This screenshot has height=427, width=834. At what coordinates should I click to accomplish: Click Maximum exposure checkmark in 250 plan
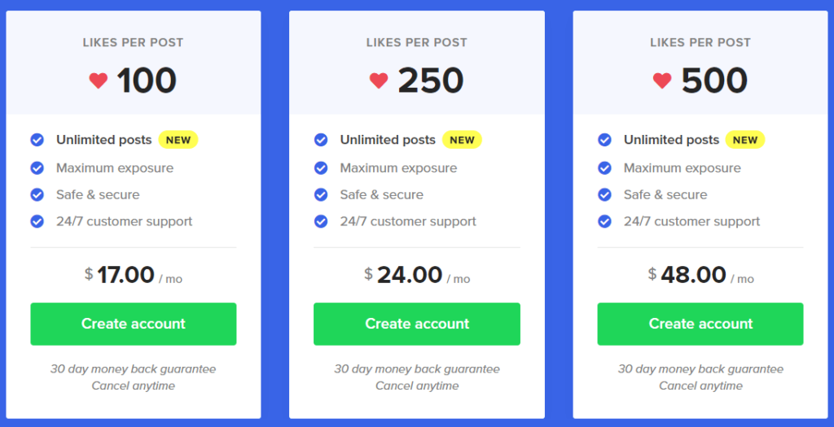tap(321, 168)
